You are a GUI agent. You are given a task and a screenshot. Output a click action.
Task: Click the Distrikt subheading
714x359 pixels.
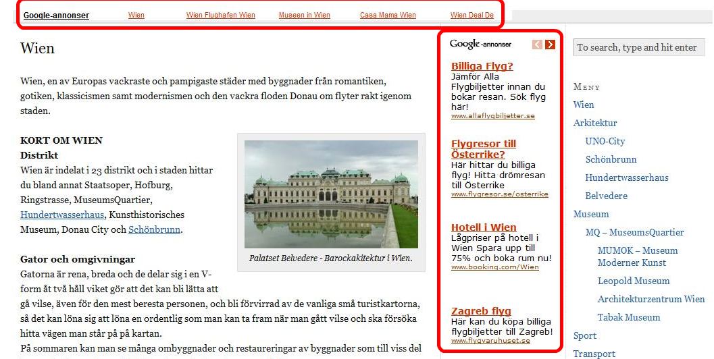[39, 155]
